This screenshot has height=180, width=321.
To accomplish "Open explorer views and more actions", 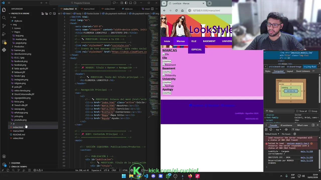I will click(55, 9).
